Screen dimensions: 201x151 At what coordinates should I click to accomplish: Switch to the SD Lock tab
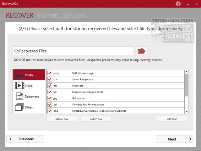click(75, 15)
